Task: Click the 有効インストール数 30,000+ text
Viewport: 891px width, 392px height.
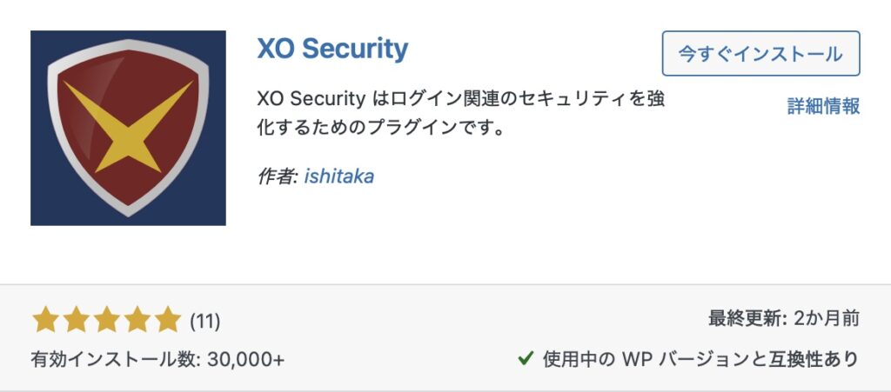Action: 157,358
